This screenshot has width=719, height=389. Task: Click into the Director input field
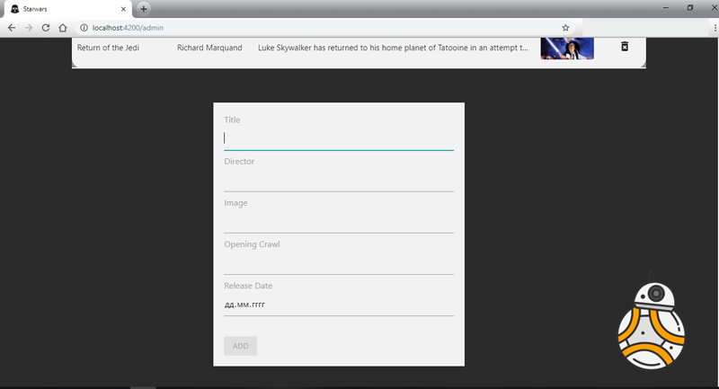pyautogui.click(x=339, y=180)
